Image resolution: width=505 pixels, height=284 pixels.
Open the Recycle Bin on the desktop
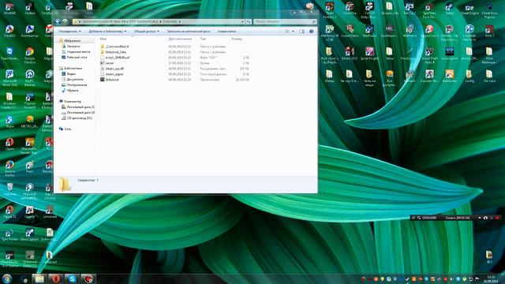point(9,189)
